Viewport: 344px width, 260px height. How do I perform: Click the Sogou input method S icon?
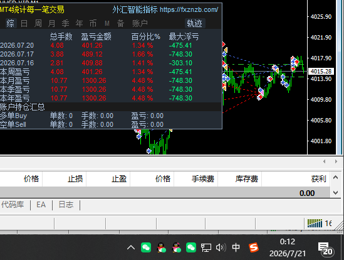(x=254, y=247)
